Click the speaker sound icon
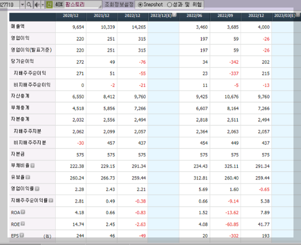The height and width of the screenshot is (245, 301). [x=37, y=5]
